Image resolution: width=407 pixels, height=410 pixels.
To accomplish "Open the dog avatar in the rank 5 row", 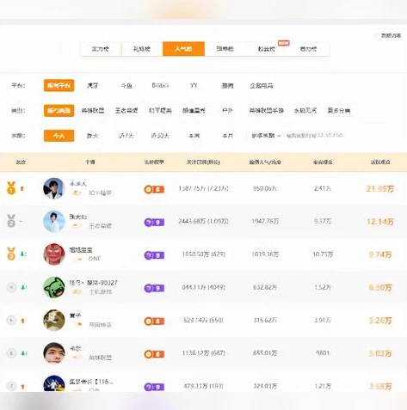I will pos(54,320).
